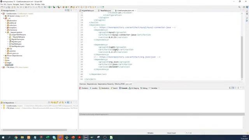Click the toolbar search magnifier icon
Screen dimensions: 249x140
[x=239, y=7]
